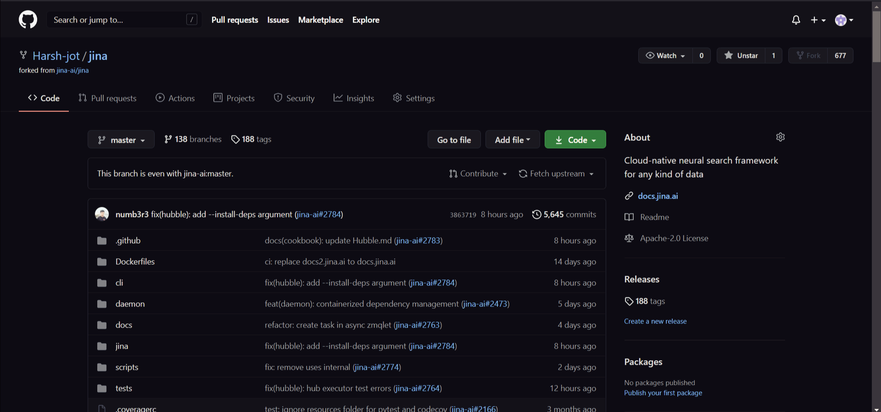Open the 138 branches link
This screenshot has width=881, height=412.
[x=193, y=139]
